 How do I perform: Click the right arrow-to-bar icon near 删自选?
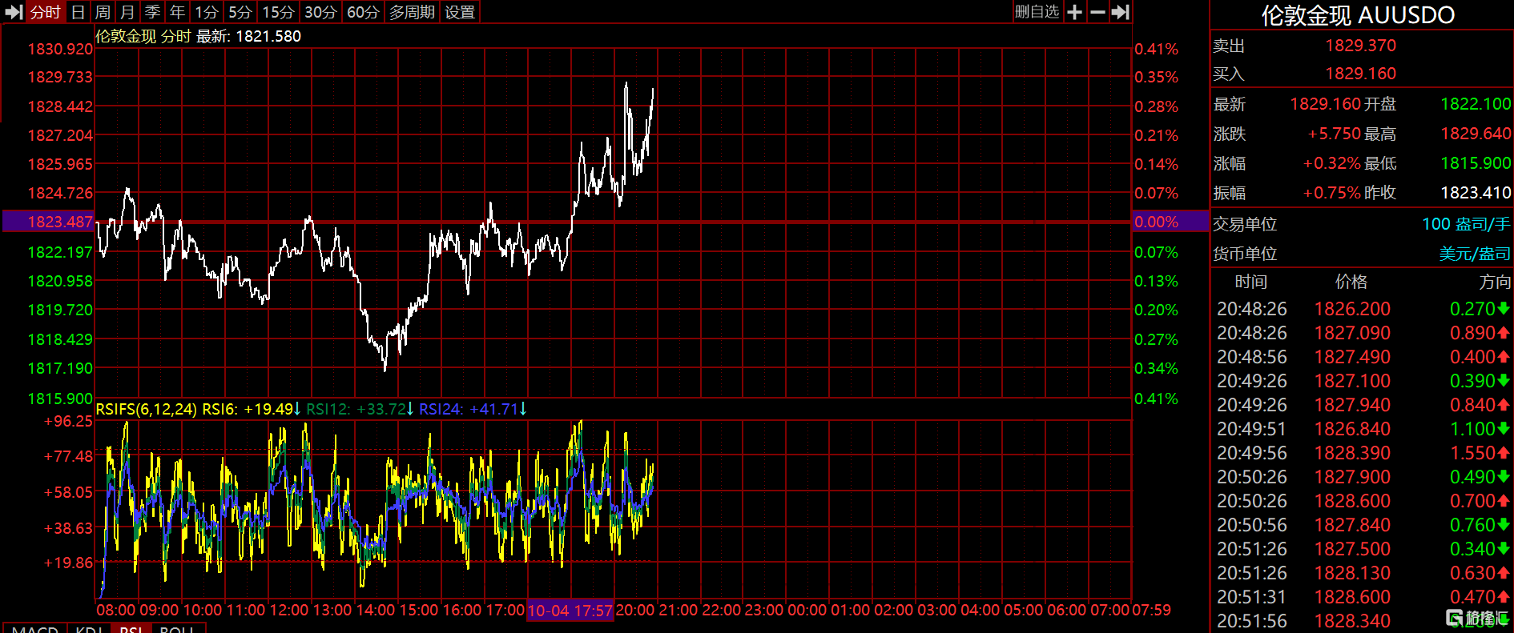tap(1121, 12)
